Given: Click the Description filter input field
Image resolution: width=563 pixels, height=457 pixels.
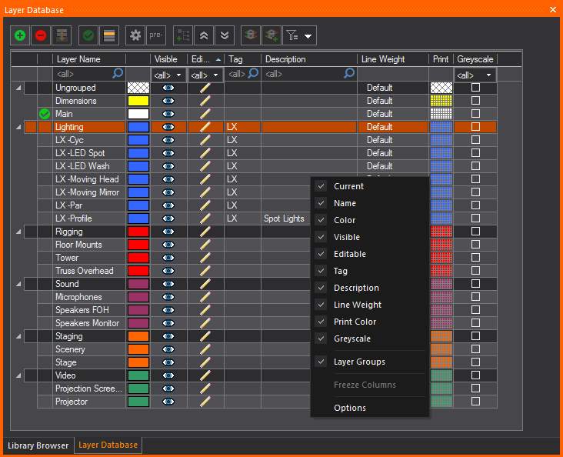Looking at the screenshot, I should 303,74.
